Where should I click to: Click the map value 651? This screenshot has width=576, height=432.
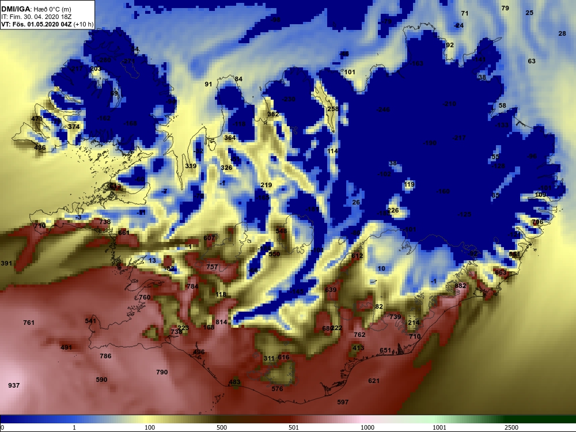385,350
